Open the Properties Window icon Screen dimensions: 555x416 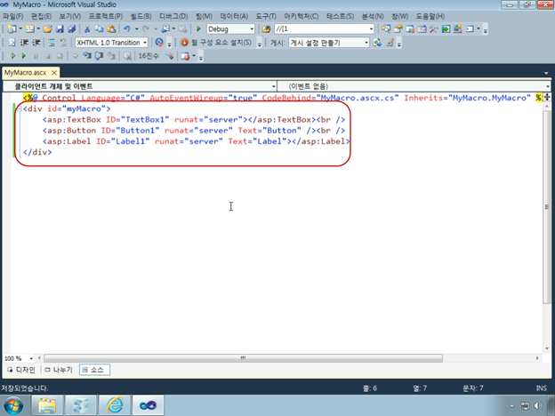tap(398, 29)
